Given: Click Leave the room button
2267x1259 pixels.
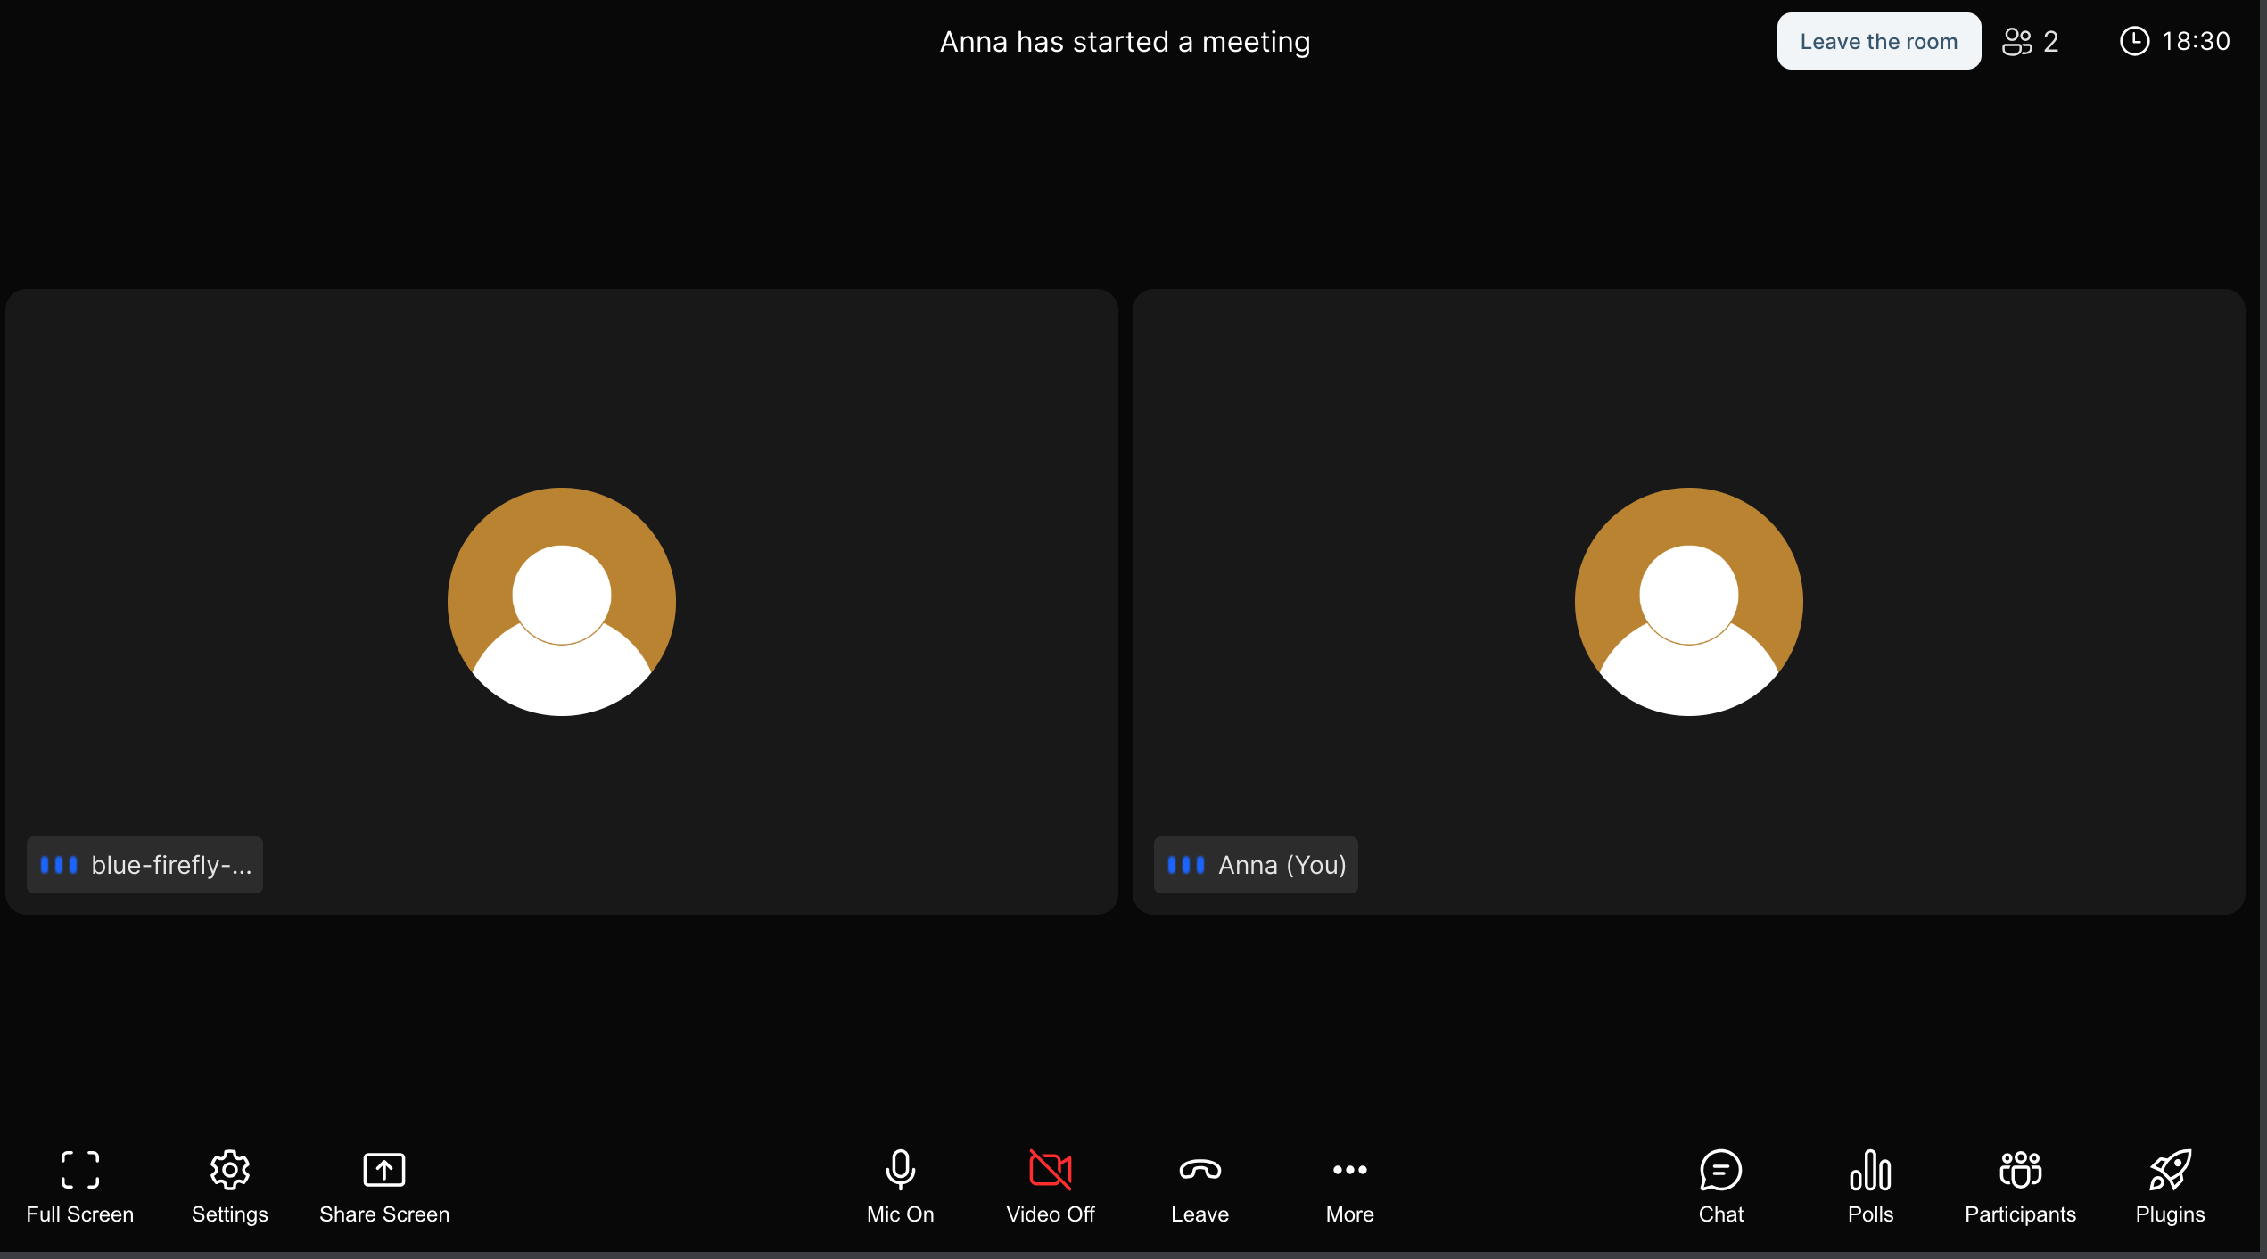Looking at the screenshot, I should point(1879,40).
